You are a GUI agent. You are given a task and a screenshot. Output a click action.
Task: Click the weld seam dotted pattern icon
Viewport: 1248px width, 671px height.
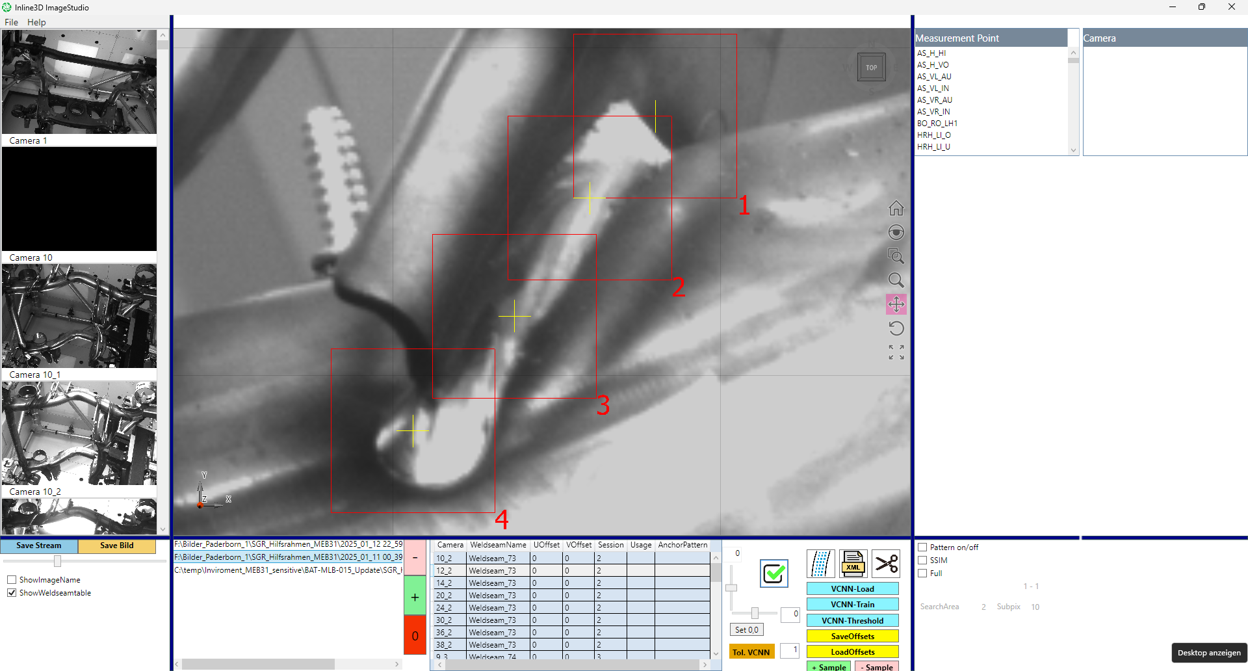[821, 564]
